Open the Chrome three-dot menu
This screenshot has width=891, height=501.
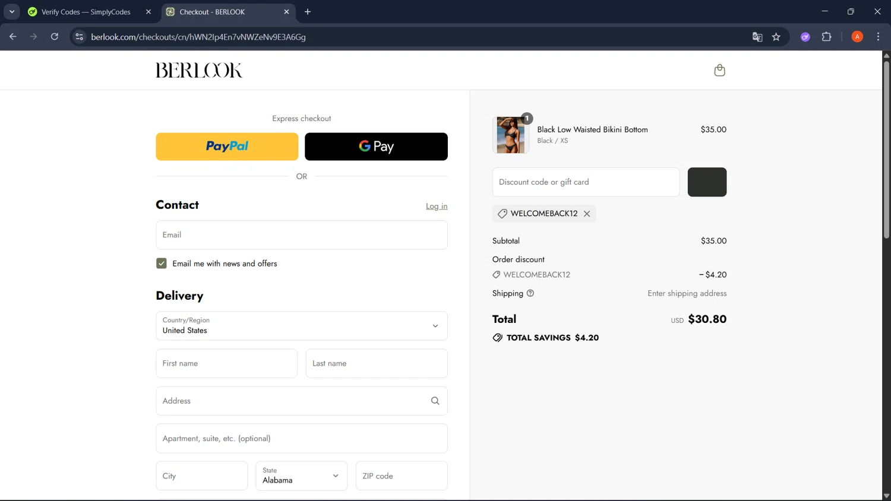(878, 37)
